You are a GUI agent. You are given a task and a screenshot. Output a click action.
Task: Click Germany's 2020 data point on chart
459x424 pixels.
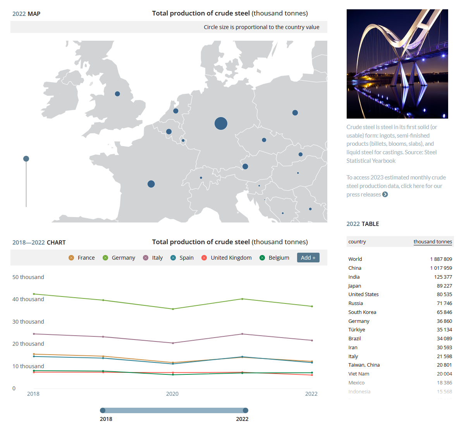[173, 309]
